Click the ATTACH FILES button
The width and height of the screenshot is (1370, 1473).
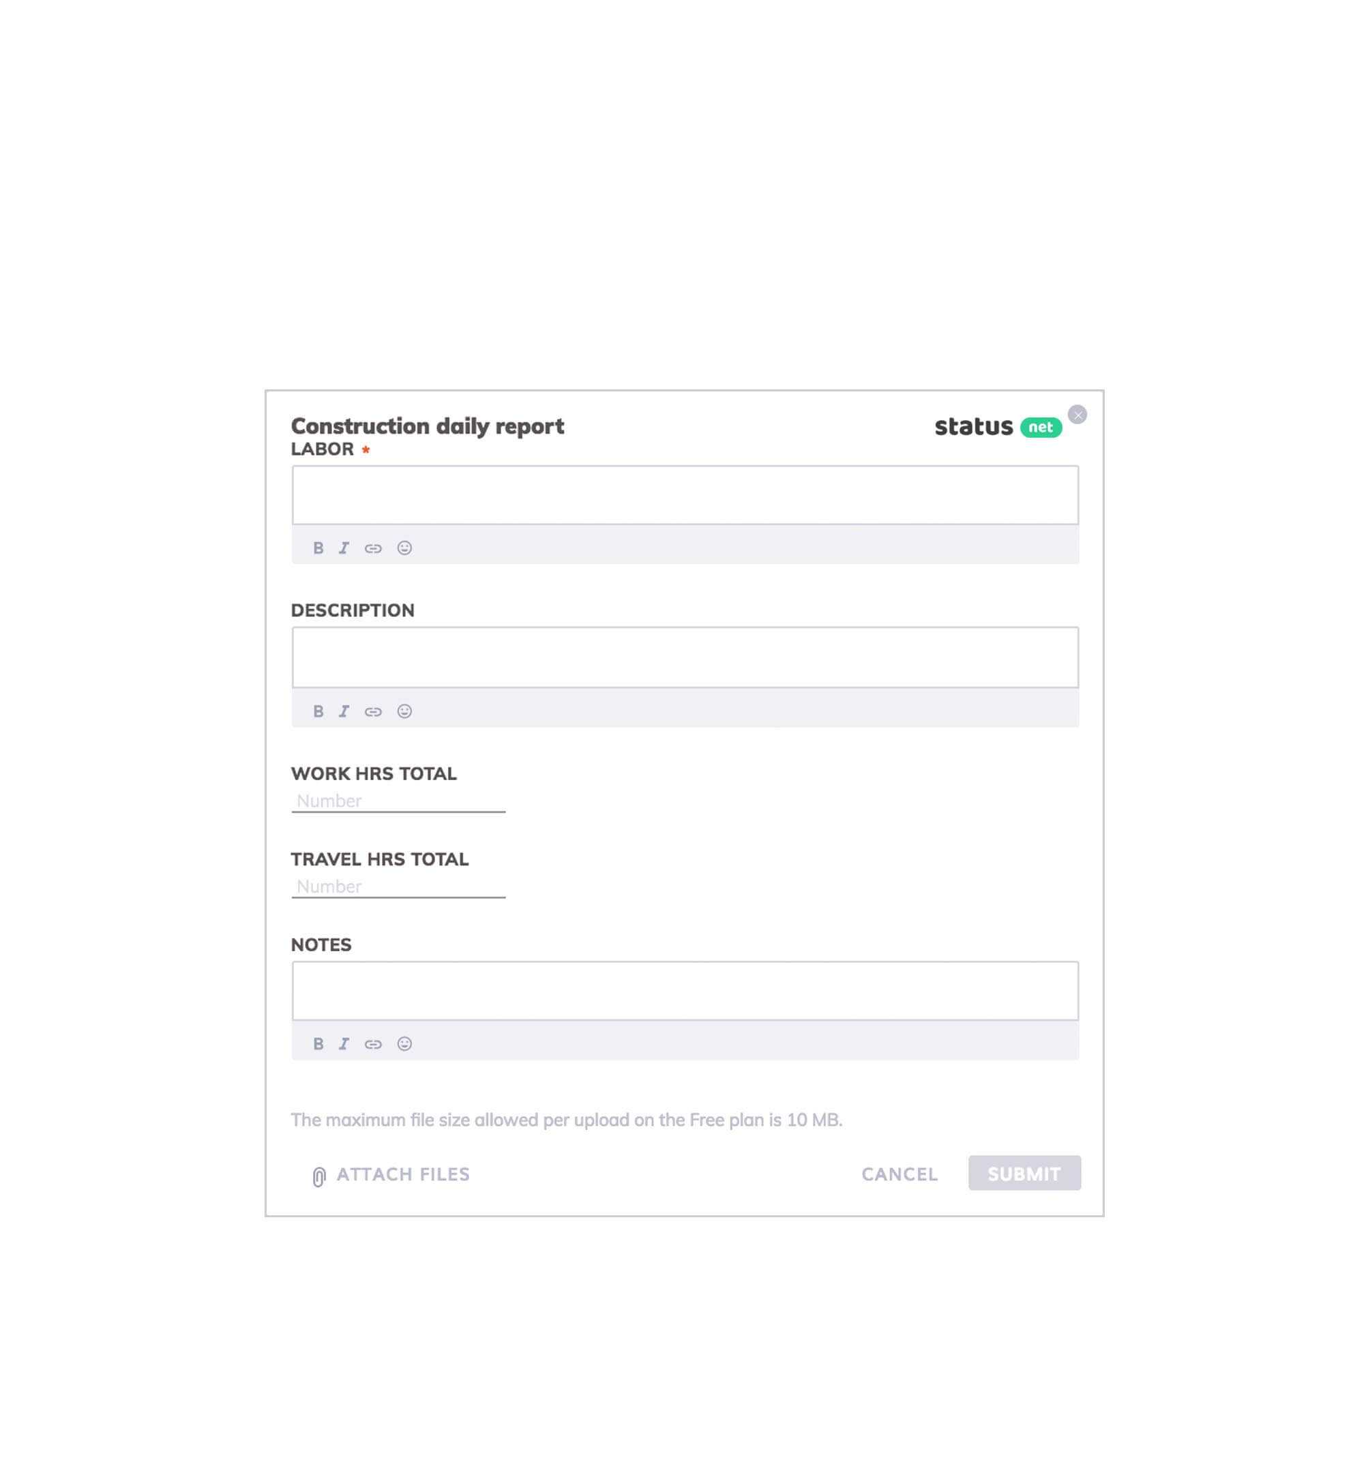pos(389,1174)
